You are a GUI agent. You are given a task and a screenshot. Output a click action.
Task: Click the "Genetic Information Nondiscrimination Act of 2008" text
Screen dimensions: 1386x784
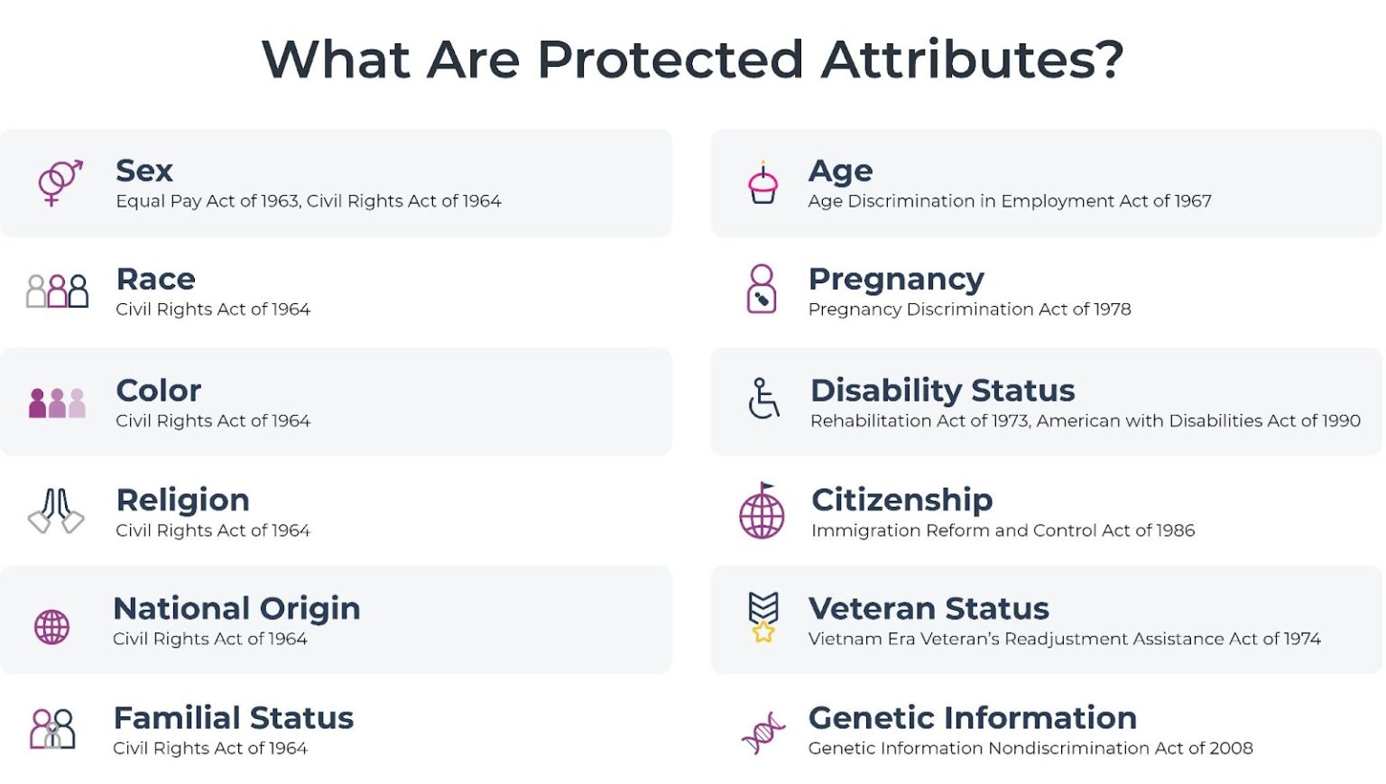tap(1030, 748)
